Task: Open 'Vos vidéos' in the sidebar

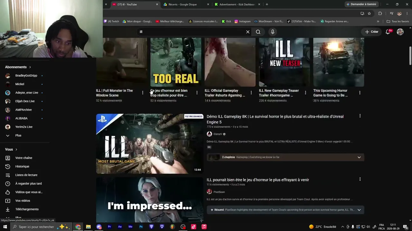Action: point(23,201)
